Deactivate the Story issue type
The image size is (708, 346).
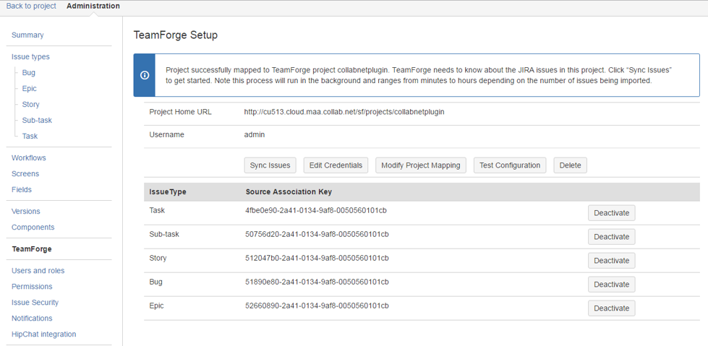pos(611,260)
